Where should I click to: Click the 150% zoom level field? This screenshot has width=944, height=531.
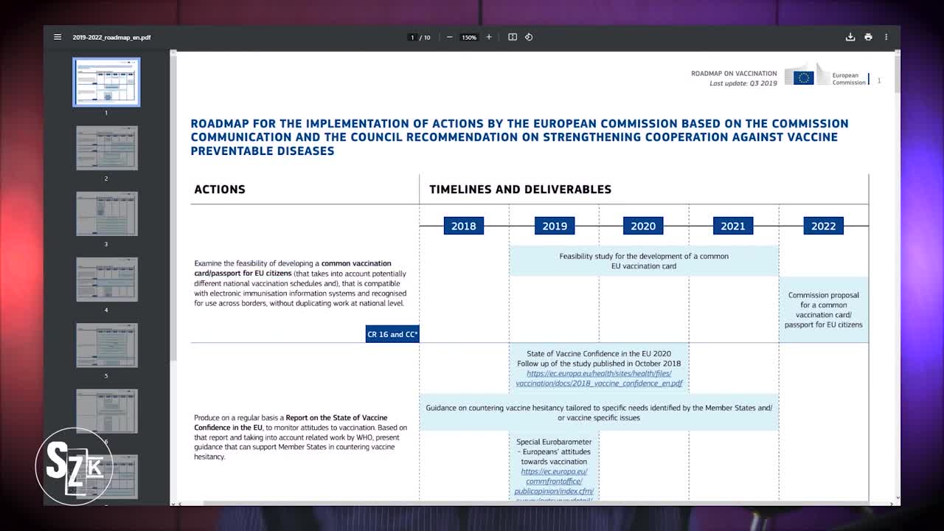point(469,38)
